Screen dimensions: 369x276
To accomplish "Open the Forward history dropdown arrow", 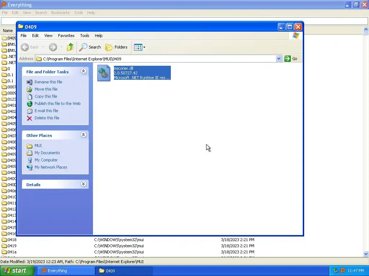I will click(x=61, y=47).
